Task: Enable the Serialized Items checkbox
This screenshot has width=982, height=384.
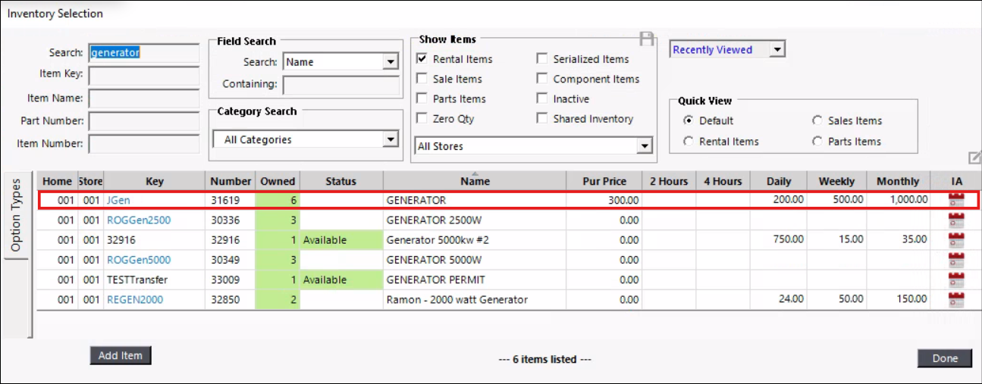Action: 542,59
